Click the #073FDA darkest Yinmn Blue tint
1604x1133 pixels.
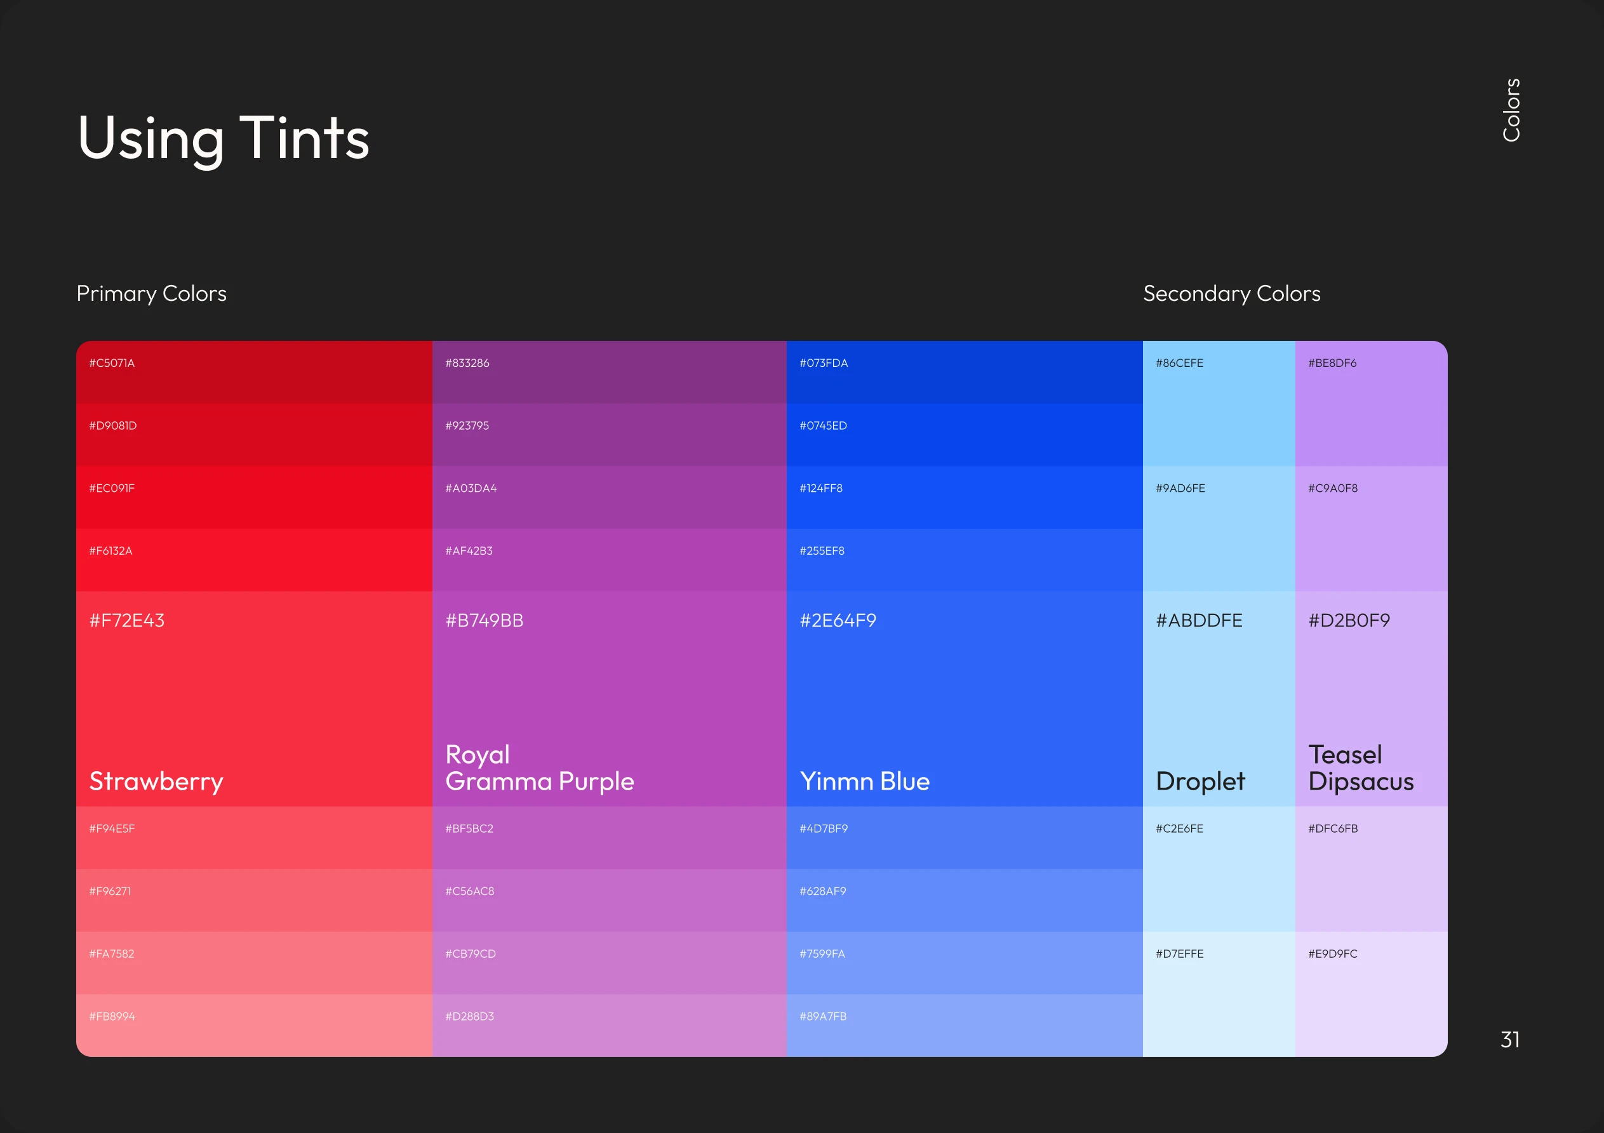(964, 370)
